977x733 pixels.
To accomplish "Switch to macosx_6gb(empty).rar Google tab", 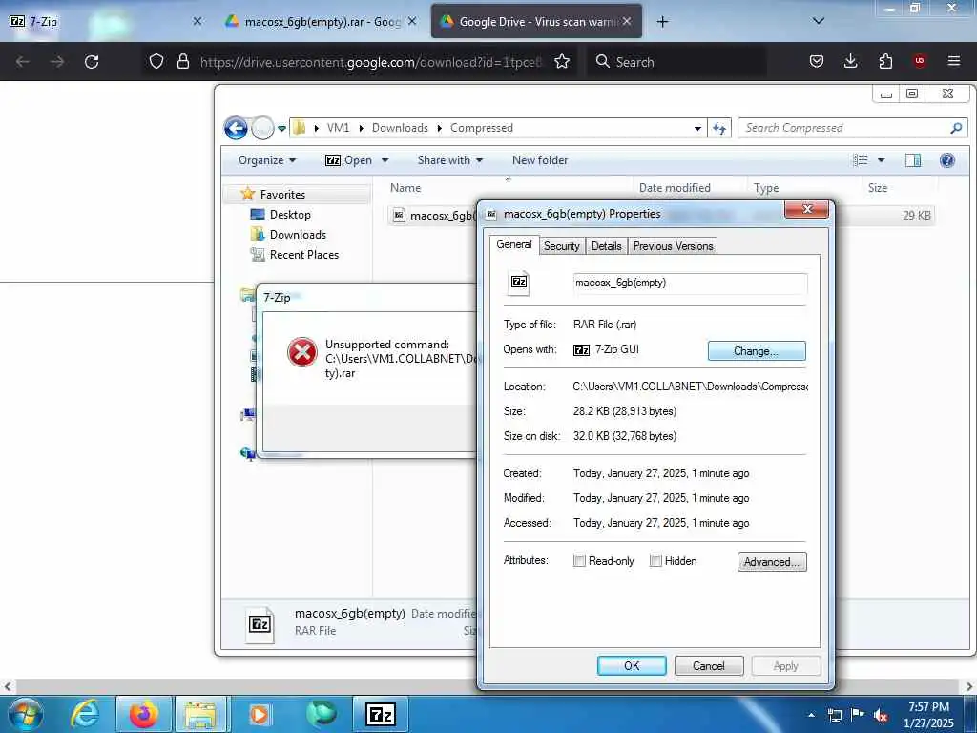I will click(x=321, y=21).
